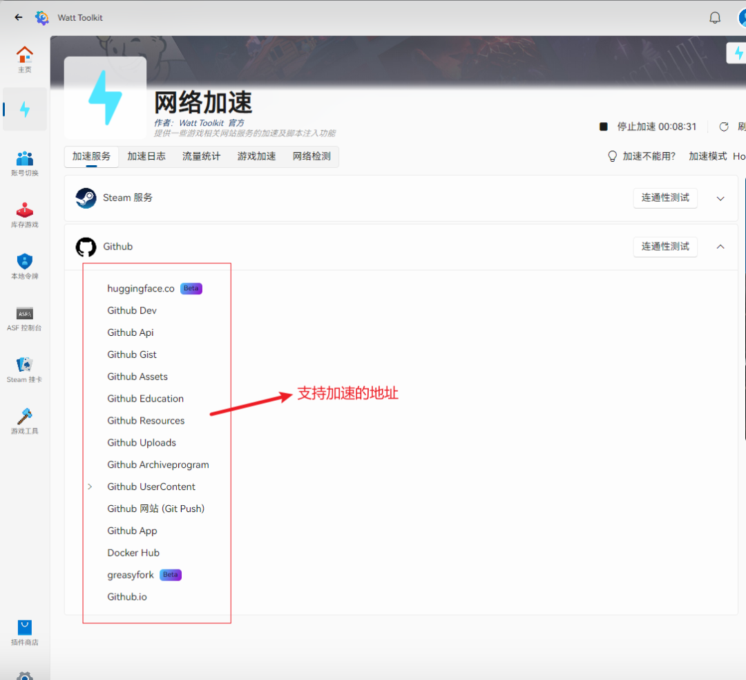746x680 pixels.
Task: Click the 加速不能用? help link
Action: click(642, 156)
